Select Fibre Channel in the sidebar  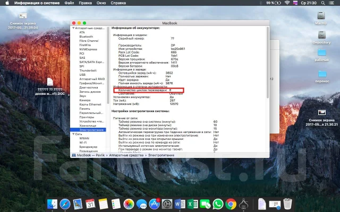89,41
